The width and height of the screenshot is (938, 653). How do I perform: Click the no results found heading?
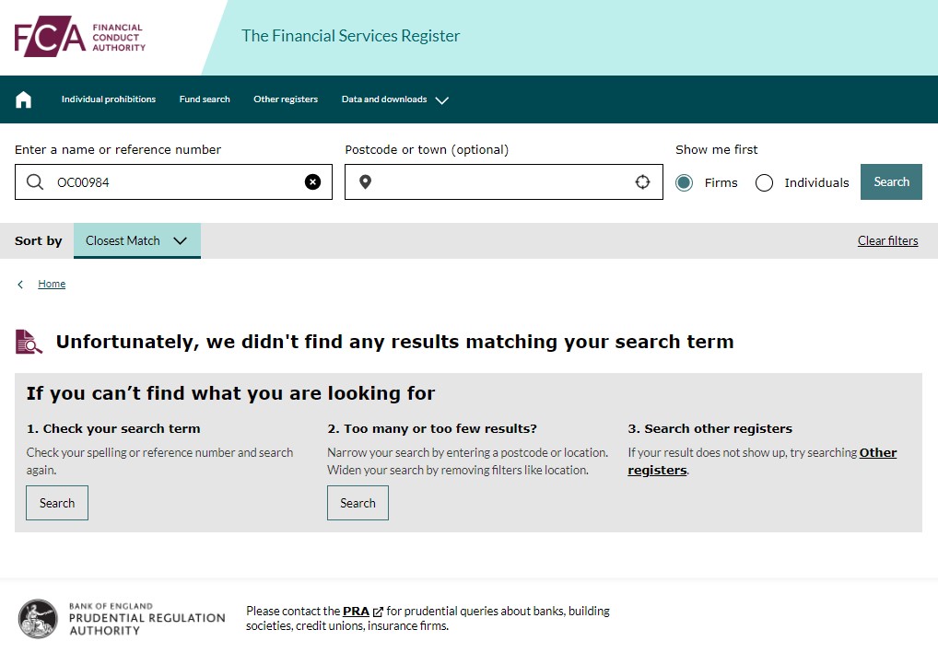coord(394,342)
